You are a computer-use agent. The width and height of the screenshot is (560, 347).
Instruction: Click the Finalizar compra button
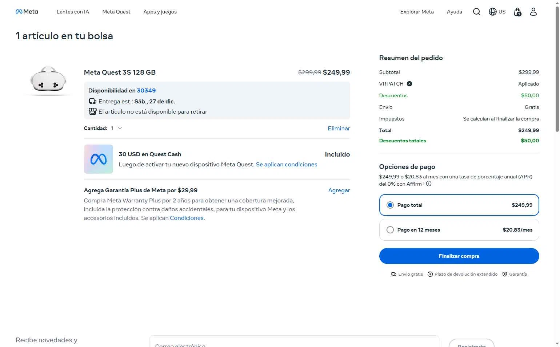tap(459, 256)
